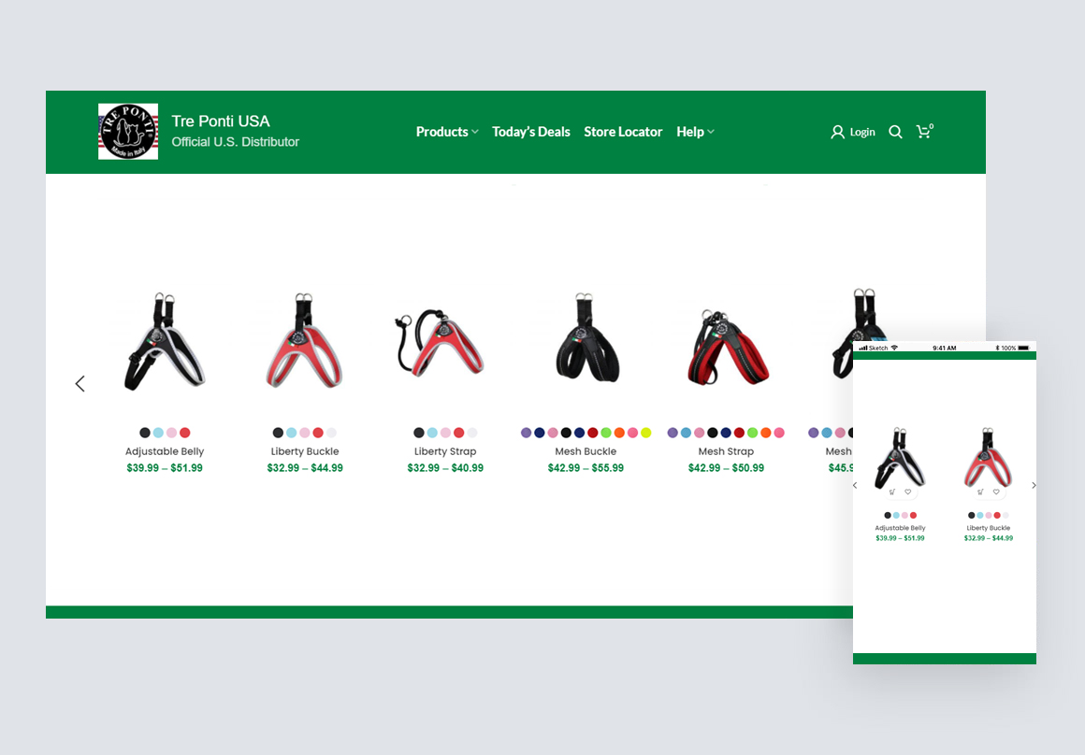This screenshot has height=755, width=1085.
Task: Tap the next arrow in mobile carousel
Action: pos(1033,486)
